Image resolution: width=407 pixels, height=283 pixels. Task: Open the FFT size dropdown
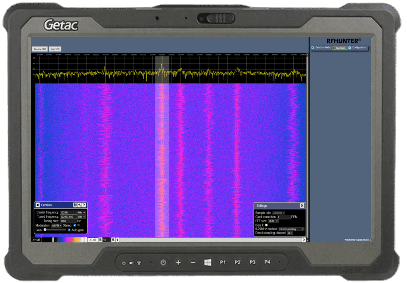[x=273, y=221]
